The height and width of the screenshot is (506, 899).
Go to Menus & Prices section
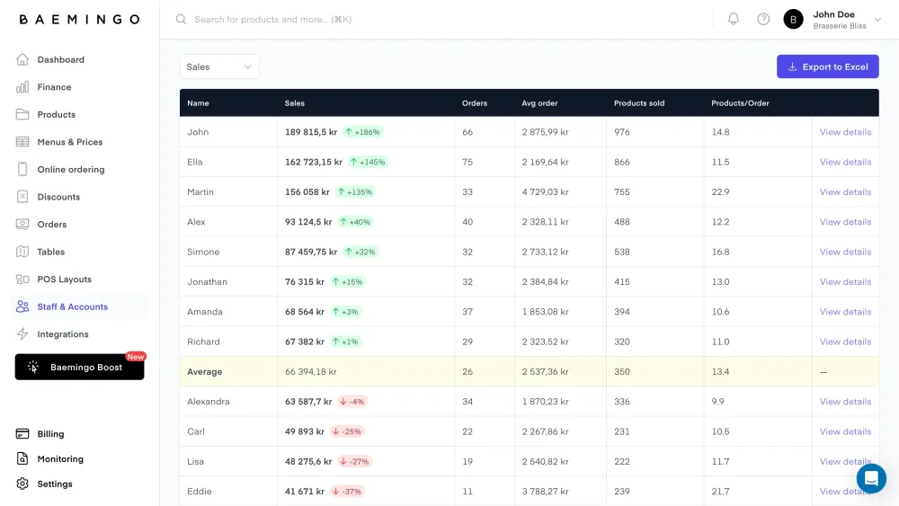pyautogui.click(x=69, y=142)
